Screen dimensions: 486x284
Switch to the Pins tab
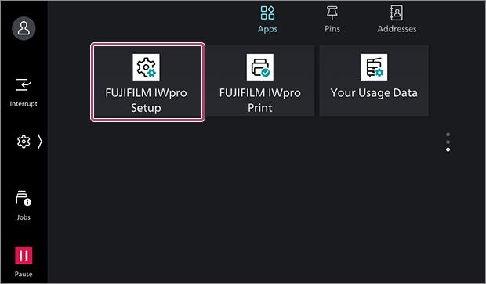coord(332,20)
